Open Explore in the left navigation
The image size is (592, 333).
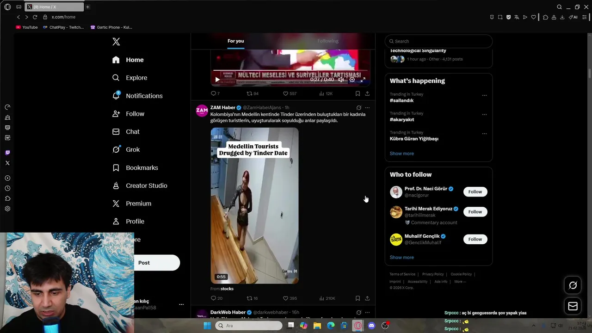click(x=130, y=78)
